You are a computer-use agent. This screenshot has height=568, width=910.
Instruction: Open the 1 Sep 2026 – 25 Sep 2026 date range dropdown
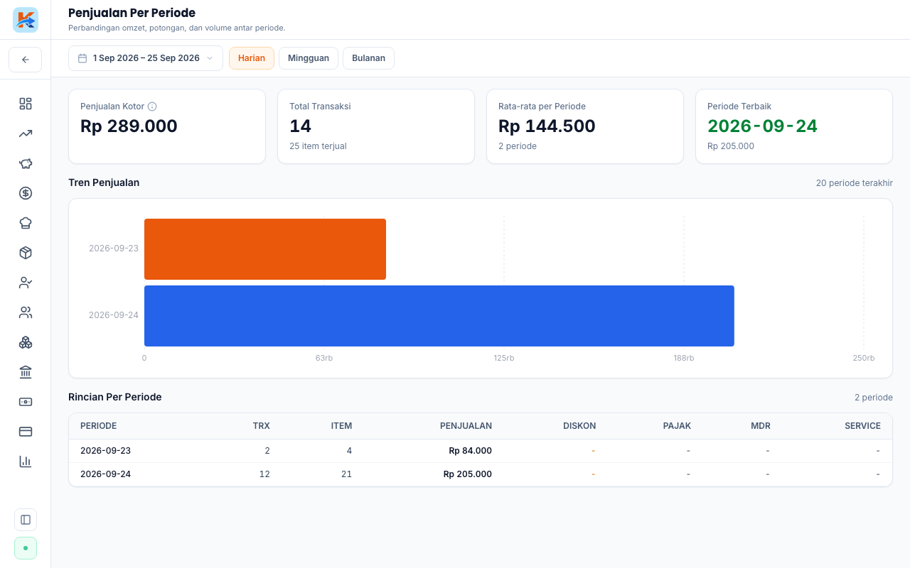pyautogui.click(x=146, y=58)
